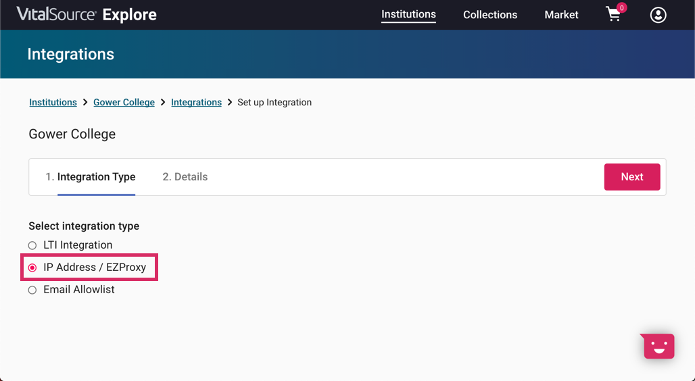The height and width of the screenshot is (381, 695).
Task: Follow the Institutions breadcrumb link
Action: point(53,103)
